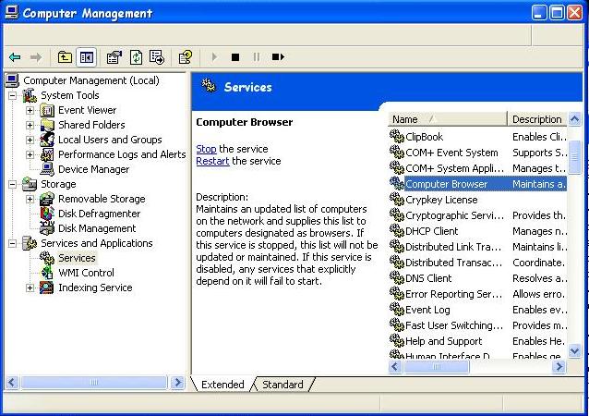589x416 pixels.
Task: Sort by the Name column header
Action: pos(447,119)
